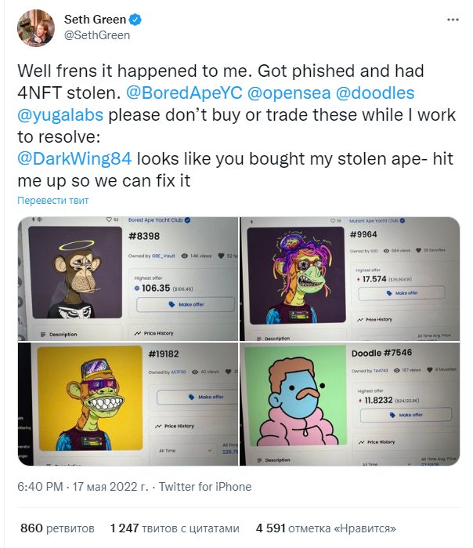
Task: Click the @DarkWing84 mention
Action: 74,158
